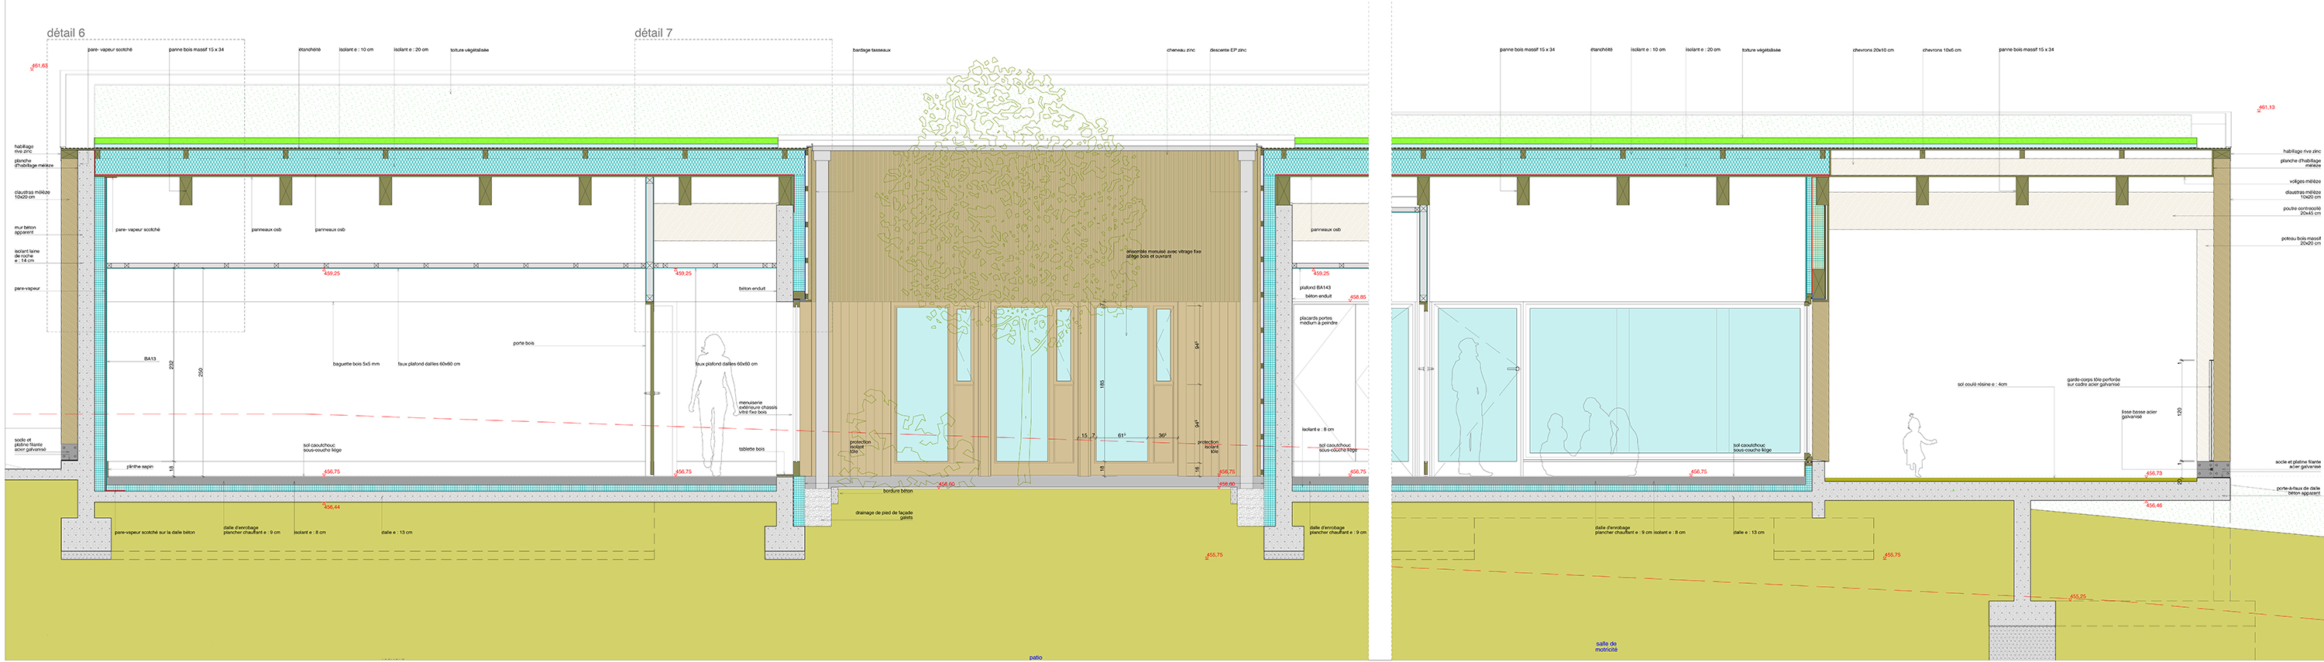Click "placards portes médium à peindre"
2324x662 pixels.
point(1318,321)
